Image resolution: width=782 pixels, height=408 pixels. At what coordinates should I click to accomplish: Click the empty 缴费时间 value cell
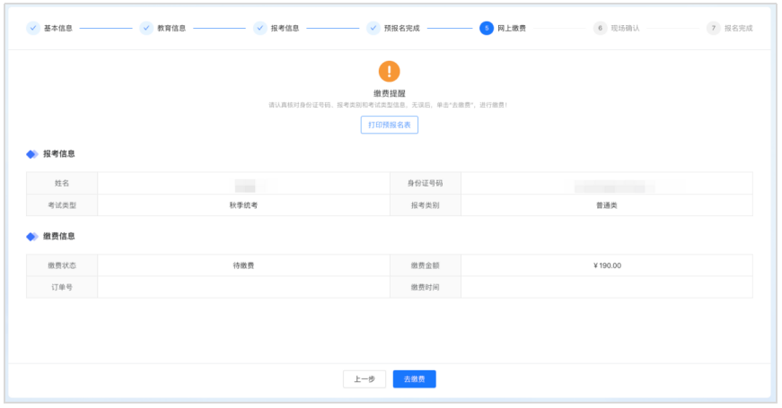tap(607, 288)
